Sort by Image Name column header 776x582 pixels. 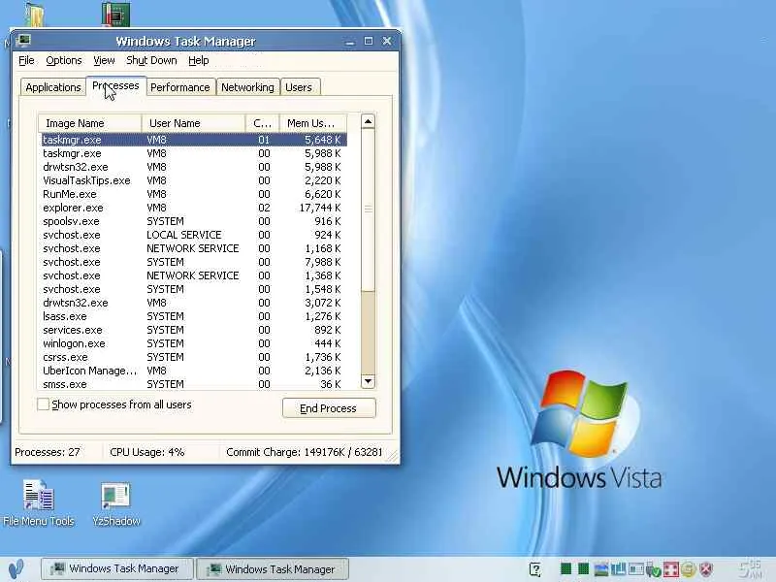(x=89, y=123)
